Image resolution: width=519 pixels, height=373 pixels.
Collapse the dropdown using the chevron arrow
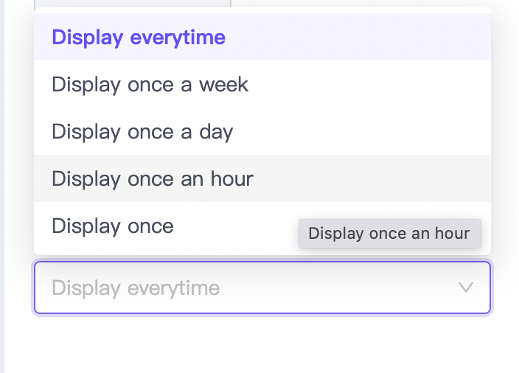coord(465,287)
